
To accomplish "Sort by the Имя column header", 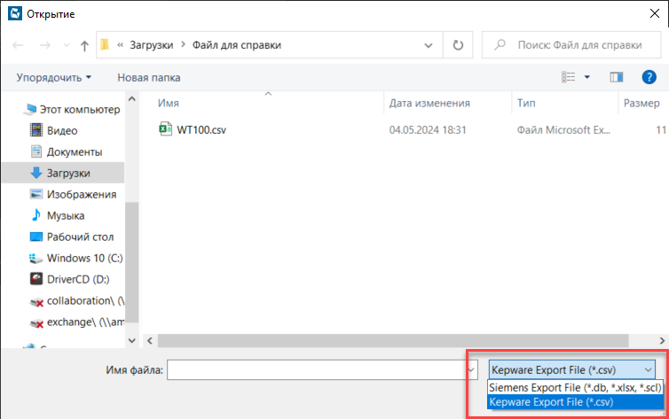I will pos(169,103).
